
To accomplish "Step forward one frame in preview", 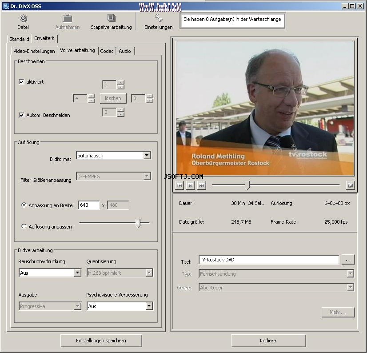I will pyautogui.click(x=191, y=185).
